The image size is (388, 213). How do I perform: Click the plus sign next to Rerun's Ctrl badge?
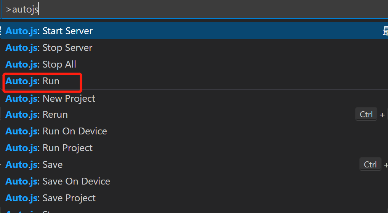(x=382, y=115)
